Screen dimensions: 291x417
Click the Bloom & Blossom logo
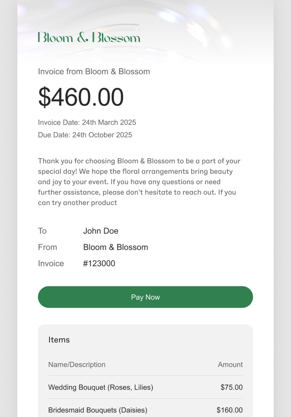coord(89,37)
